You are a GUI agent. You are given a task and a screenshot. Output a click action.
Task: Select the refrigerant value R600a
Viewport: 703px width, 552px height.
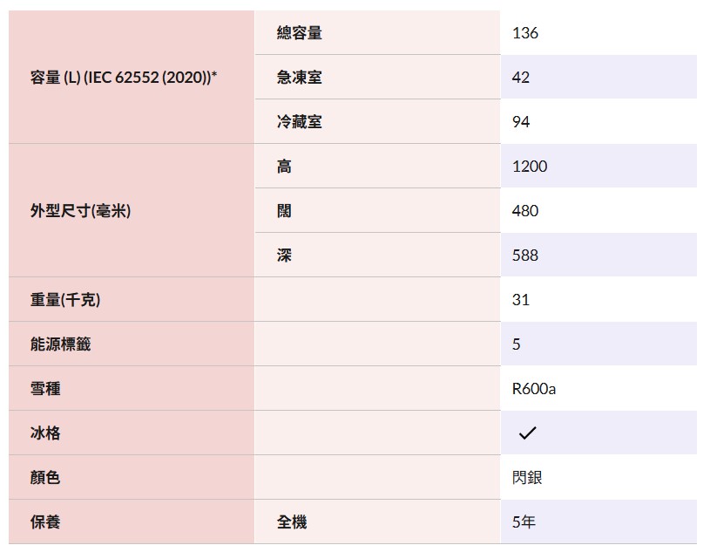[533, 388]
